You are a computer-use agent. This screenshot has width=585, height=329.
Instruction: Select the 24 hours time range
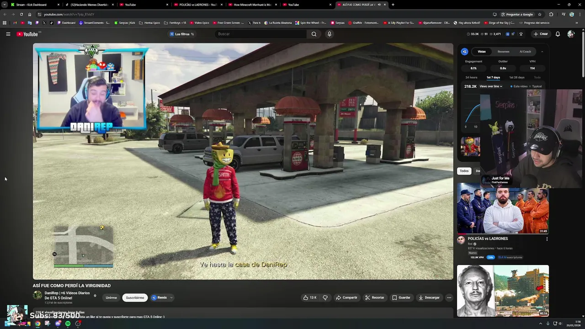471,77
